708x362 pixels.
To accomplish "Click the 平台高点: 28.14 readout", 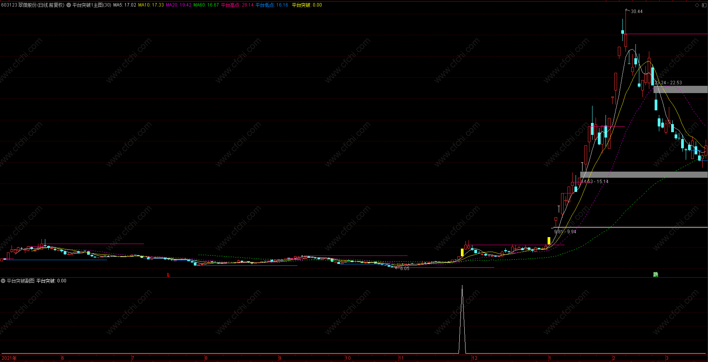I will pyautogui.click(x=237, y=5).
